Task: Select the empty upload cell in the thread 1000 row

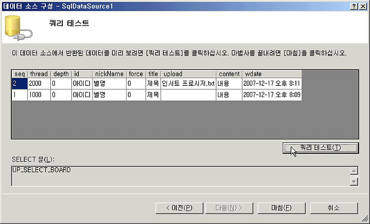Action: click(x=188, y=95)
